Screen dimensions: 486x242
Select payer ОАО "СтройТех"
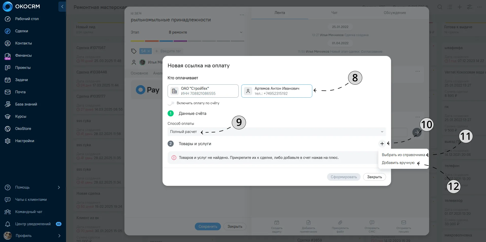(x=203, y=91)
